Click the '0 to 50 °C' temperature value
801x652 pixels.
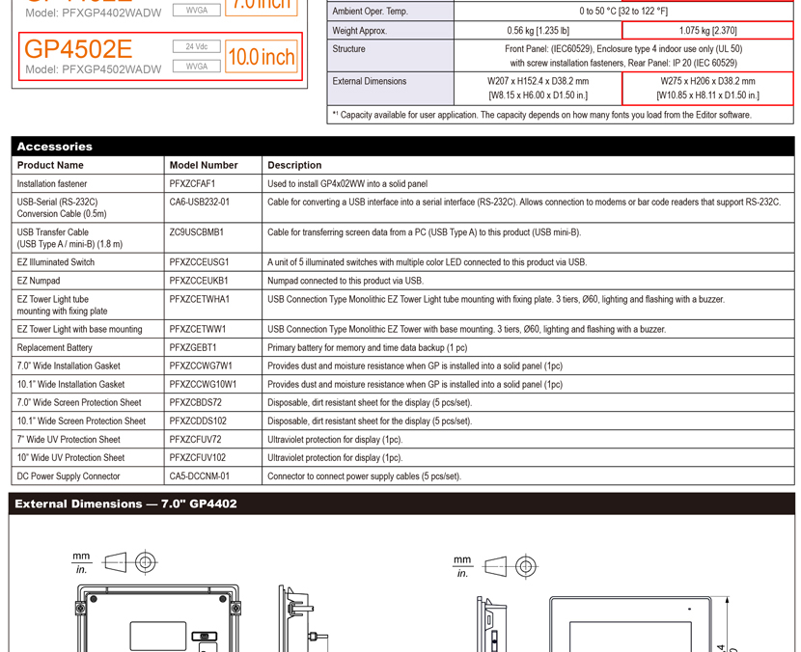[623, 12]
